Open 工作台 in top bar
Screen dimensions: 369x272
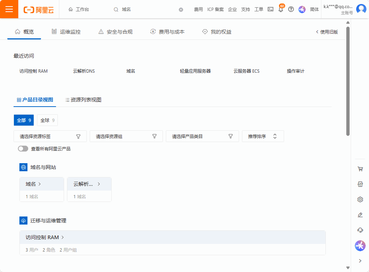(x=79, y=9)
